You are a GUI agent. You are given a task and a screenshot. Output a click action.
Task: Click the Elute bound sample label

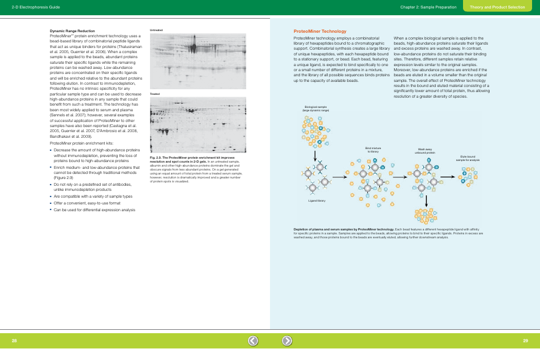[x=468, y=158]
